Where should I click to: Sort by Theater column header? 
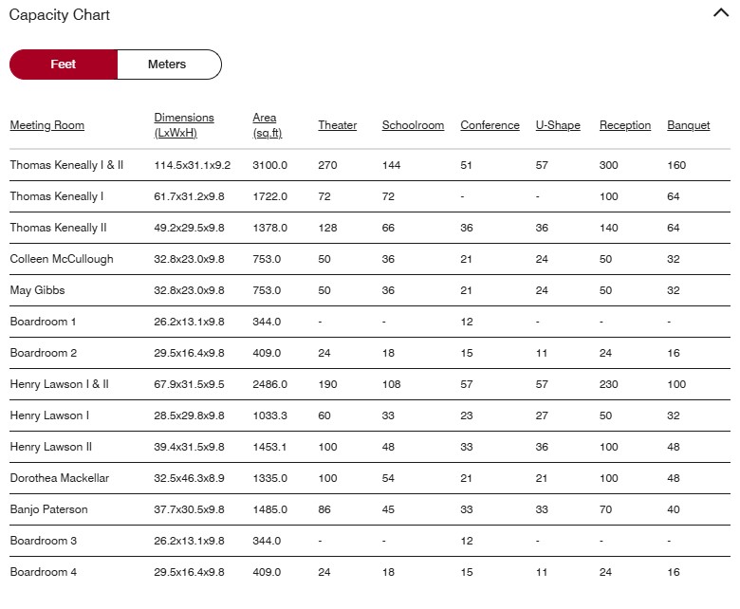pyautogui.click(x=337, y=125)
